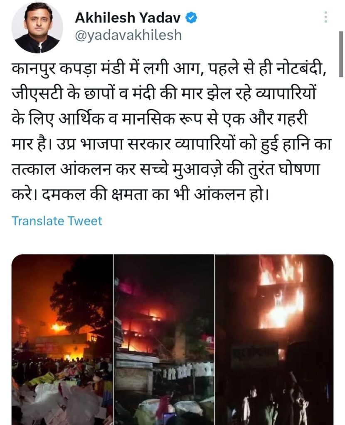Open the left photo with burning tree silhouette
This screenshot has height=425, width=345.
62,340
